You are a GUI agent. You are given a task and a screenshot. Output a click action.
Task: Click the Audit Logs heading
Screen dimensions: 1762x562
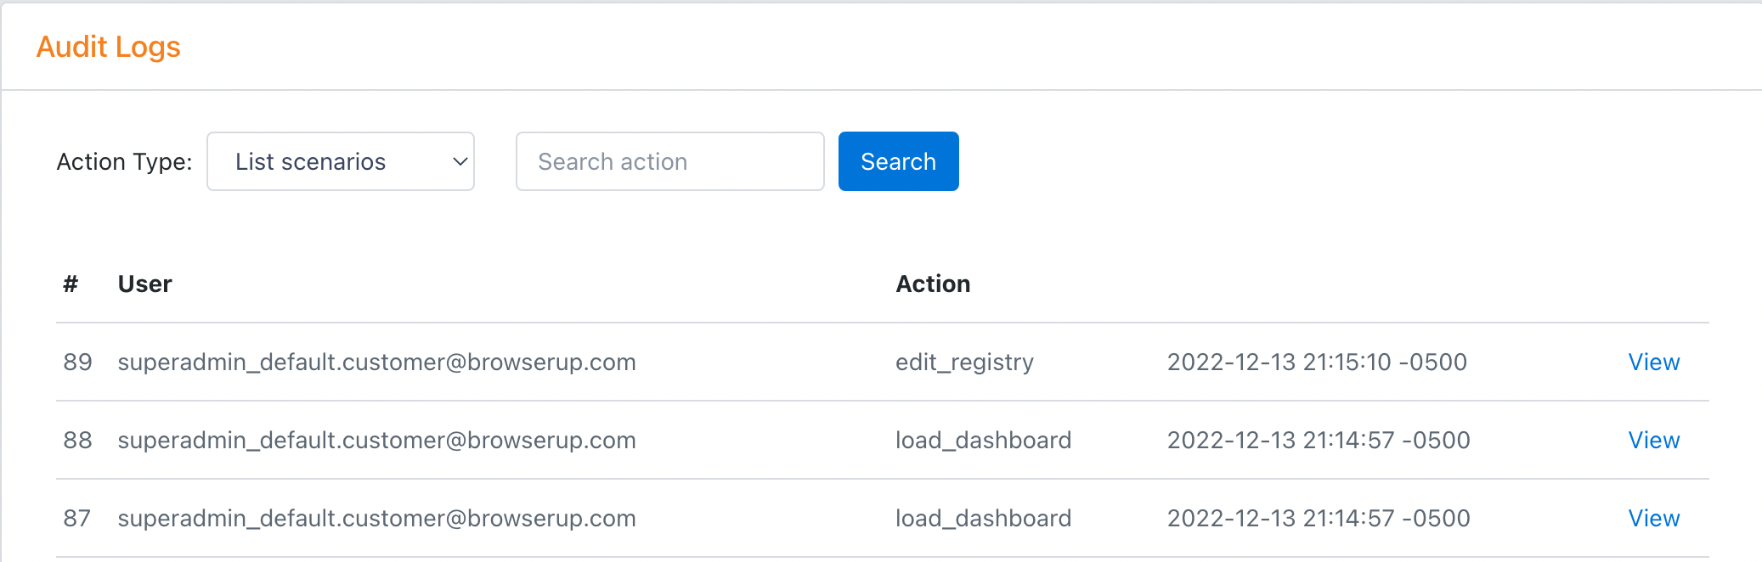coord(109,47)
